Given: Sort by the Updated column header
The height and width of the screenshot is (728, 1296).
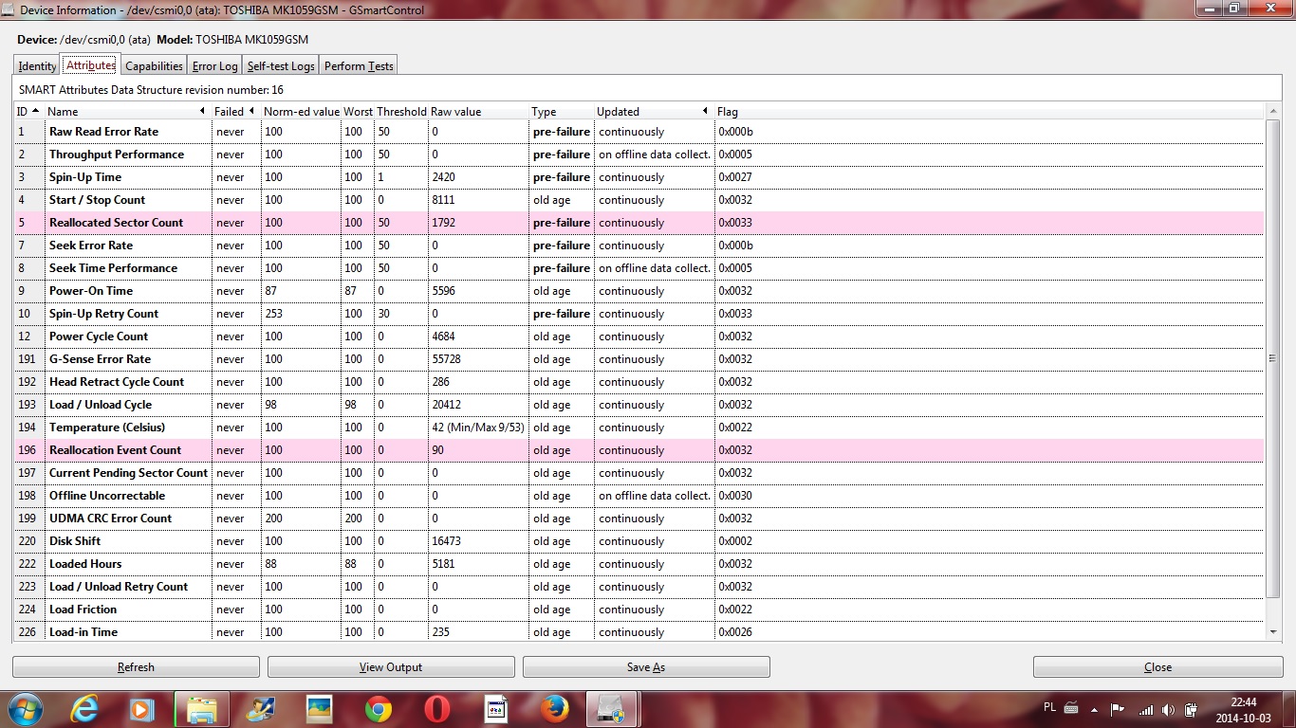Looking at the screenshot, I should pos(654,112).
